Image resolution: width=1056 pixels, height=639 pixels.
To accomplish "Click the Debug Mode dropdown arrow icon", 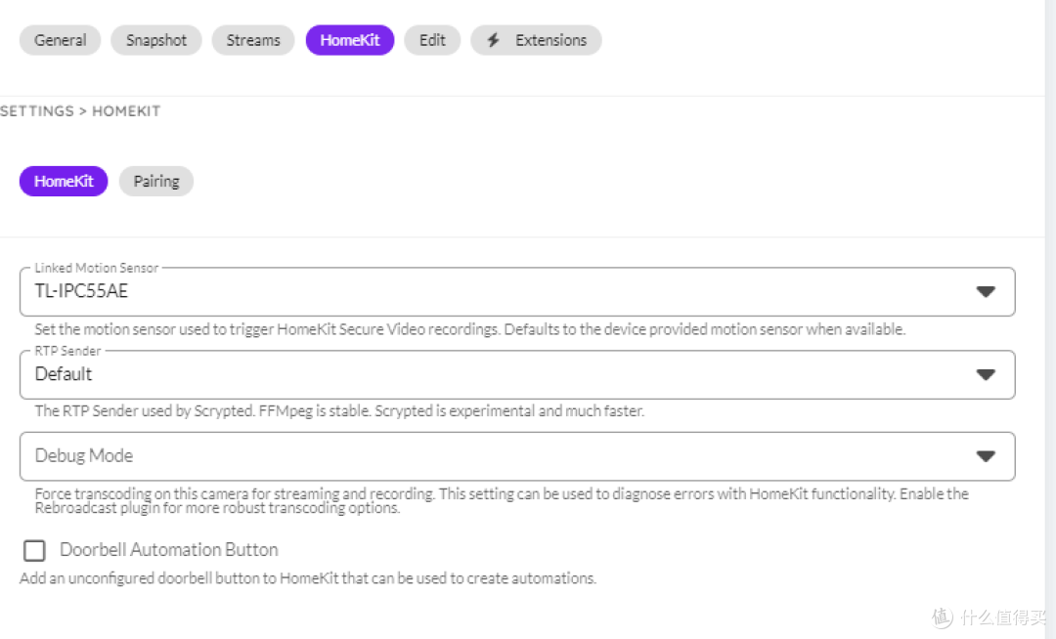I will (x=986, y=455).
